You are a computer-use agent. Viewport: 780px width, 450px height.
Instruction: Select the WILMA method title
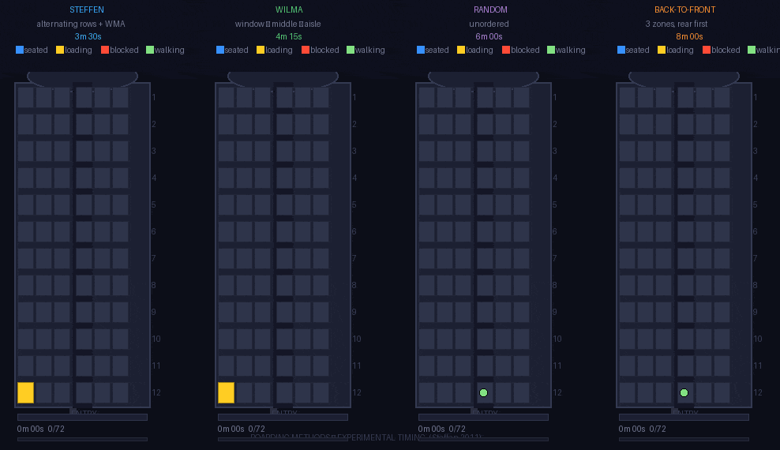pyautogui.click(x=289, y=10)
